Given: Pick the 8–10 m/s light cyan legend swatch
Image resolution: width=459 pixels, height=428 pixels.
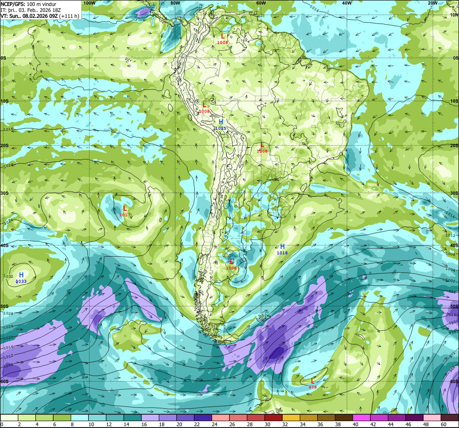Looking at the screenshot, I should coord(80,417).
